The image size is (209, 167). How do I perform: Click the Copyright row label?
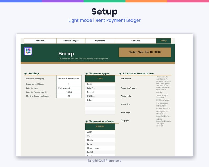pos(125,120)
